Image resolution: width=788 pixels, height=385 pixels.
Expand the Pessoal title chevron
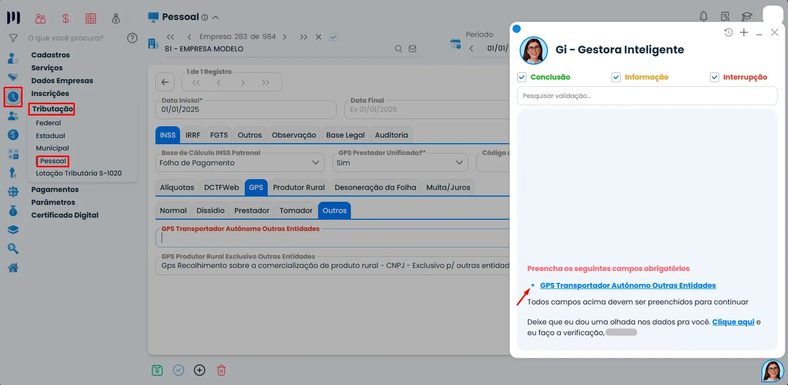pyautogui.click(x=215, y=17)
